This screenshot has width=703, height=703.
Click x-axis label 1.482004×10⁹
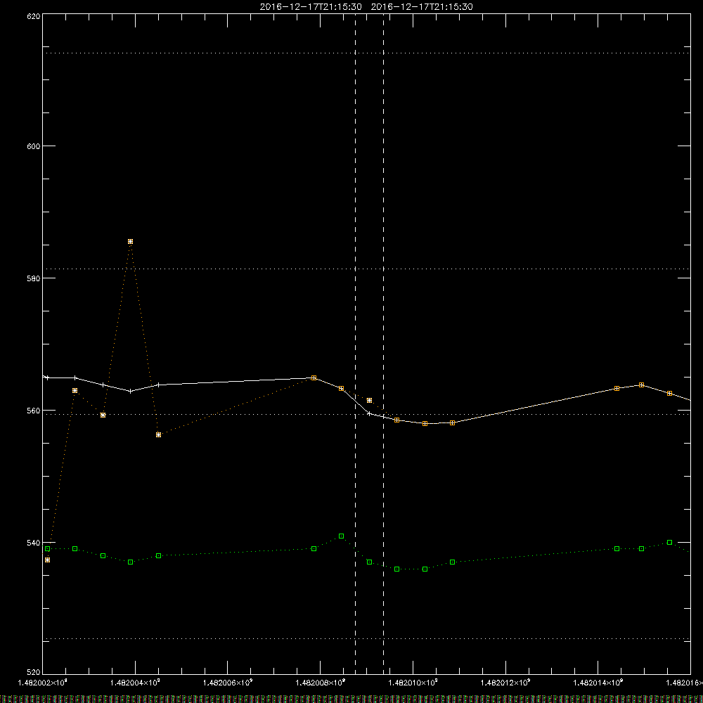pyautogui.click(x=135, y=683)
